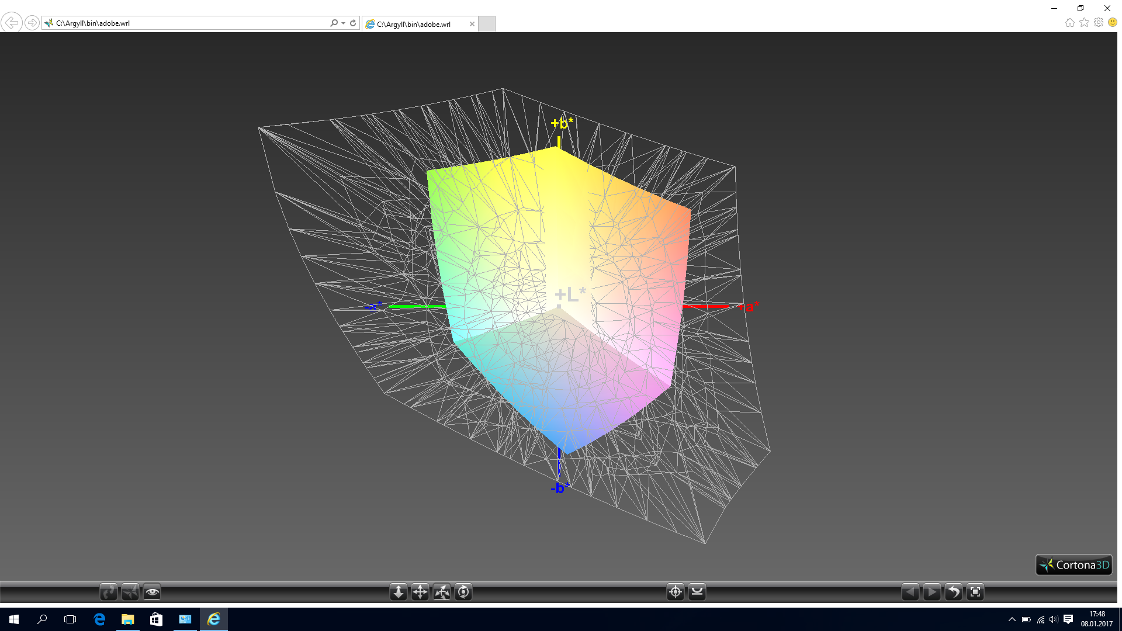Click the Plan up-down arrow tool
The width and height of the screenshot is (1122, 631).
click(x=398, y=592)
